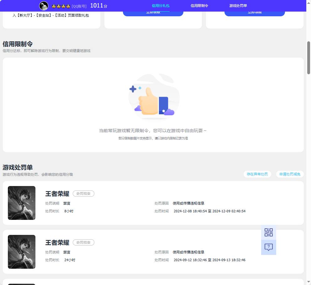Open hero thumbnail of 8小时 penalty record
311x285 pixels.
click(x=22, y=203)
